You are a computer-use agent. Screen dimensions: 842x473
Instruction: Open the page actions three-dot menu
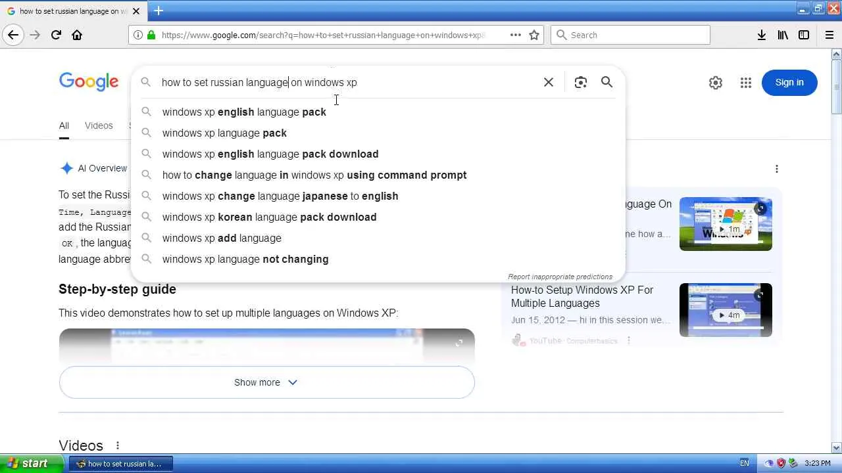click(516, 35)
